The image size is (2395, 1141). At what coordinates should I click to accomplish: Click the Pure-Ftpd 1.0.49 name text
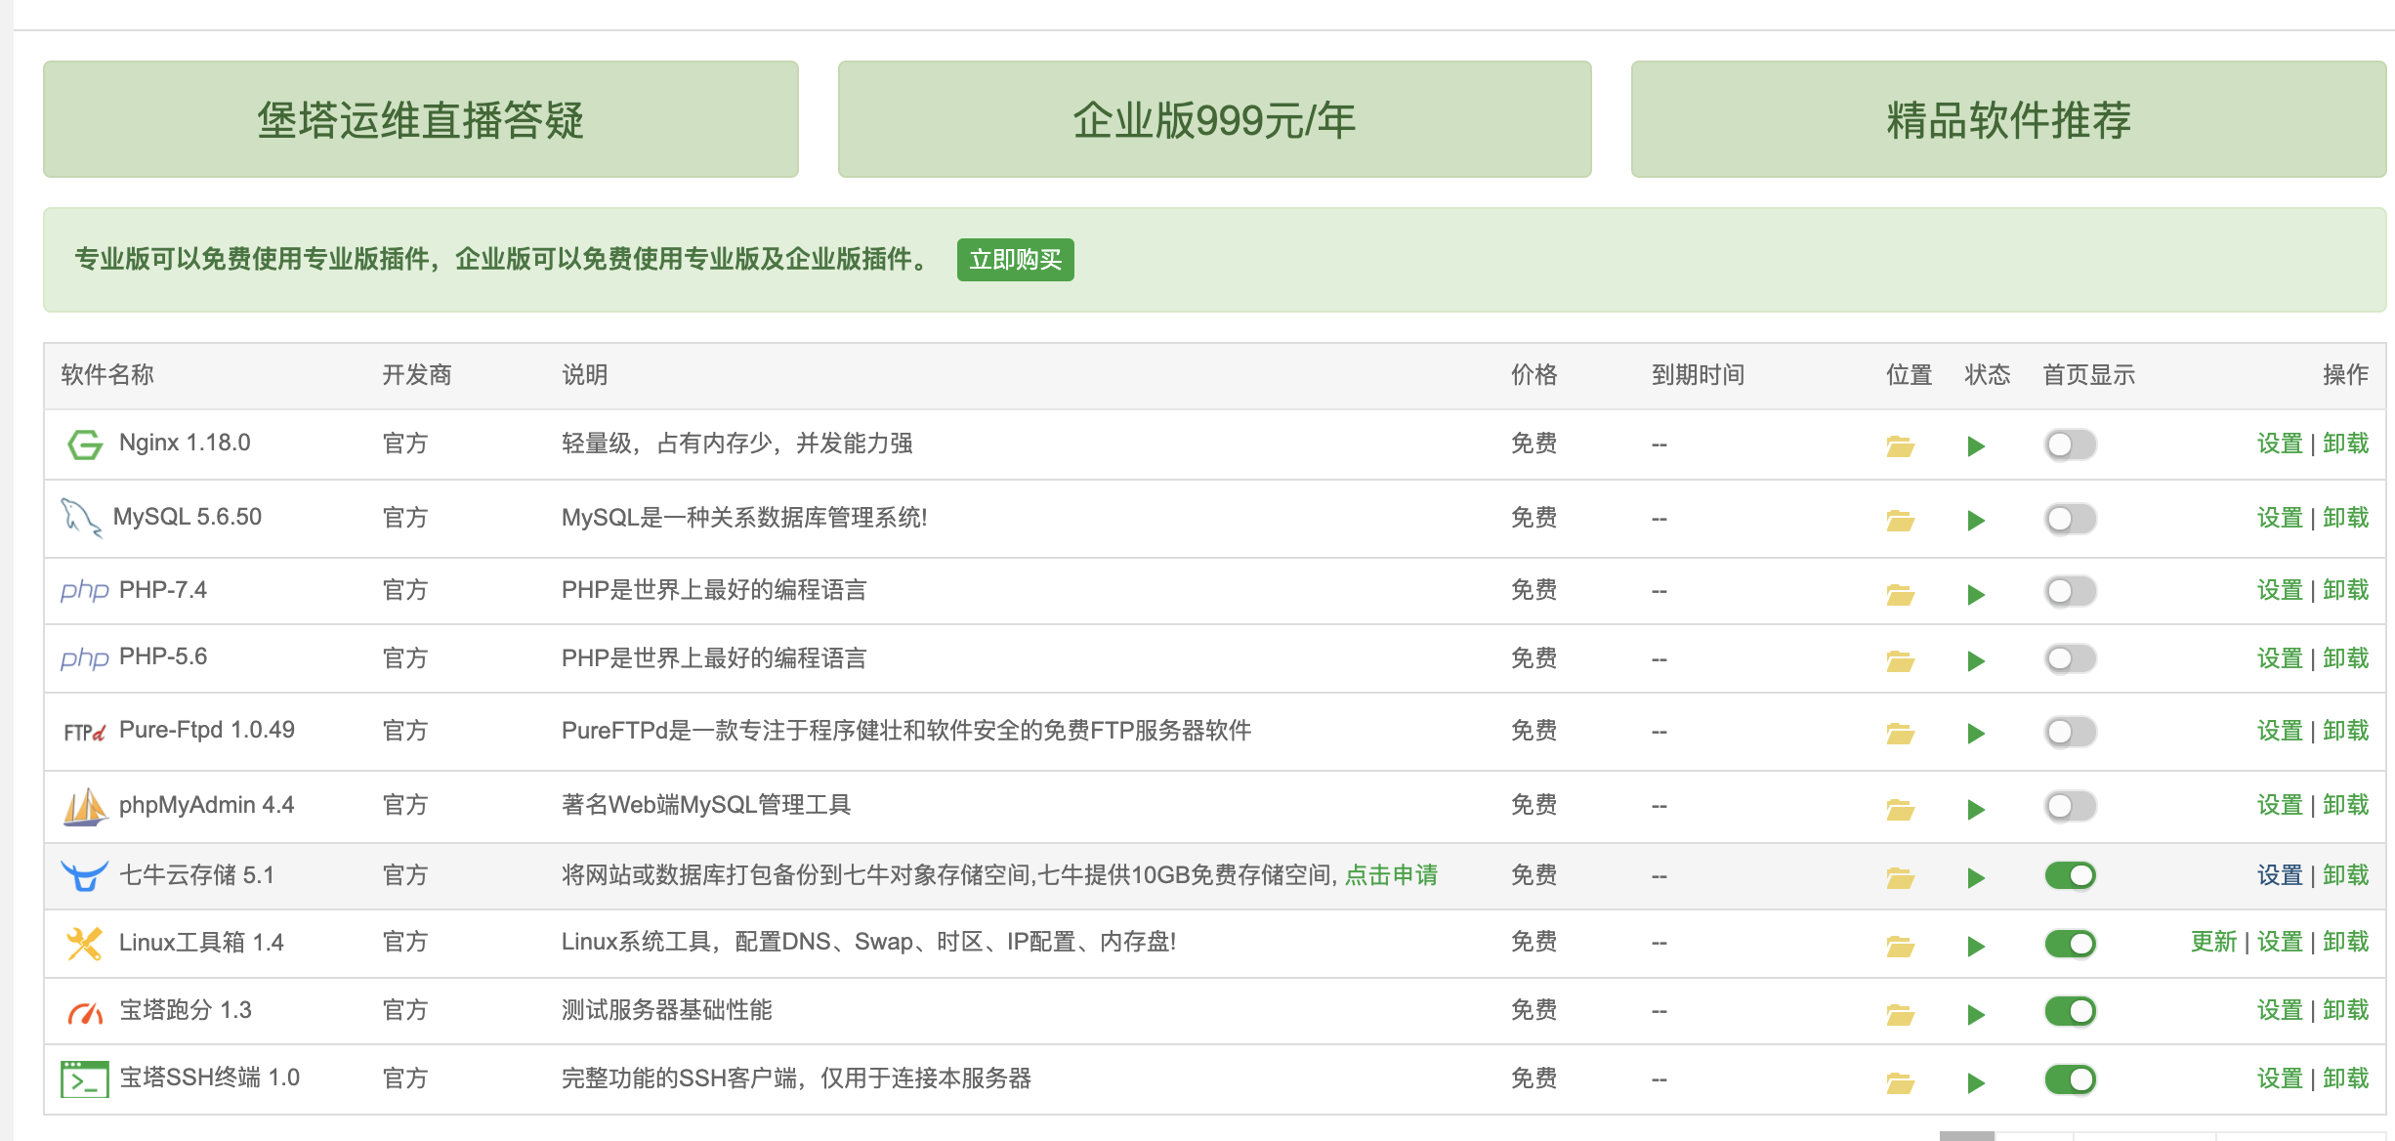pos(207,730)
